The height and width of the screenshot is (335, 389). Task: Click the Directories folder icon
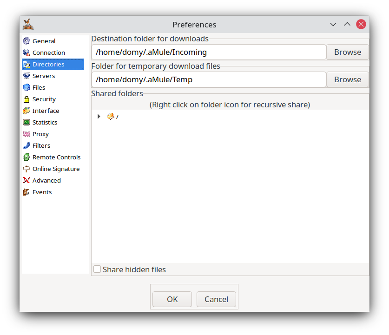pos(26,65)
